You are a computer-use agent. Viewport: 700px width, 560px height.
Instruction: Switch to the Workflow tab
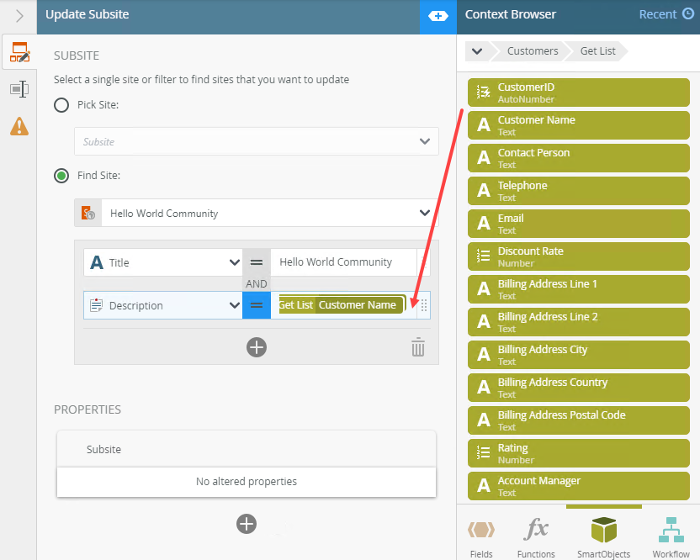(x=671, y=536)
